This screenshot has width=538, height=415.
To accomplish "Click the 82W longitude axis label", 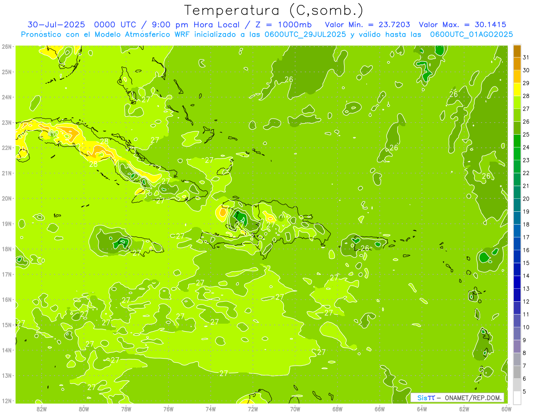I will (42, 409).
